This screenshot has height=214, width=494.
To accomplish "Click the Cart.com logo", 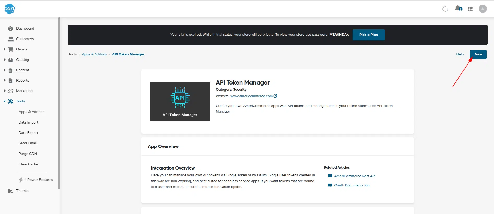I will click(10, 9).
